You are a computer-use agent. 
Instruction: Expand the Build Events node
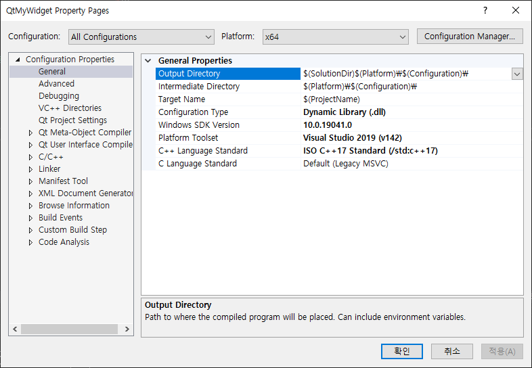(30, 218)
